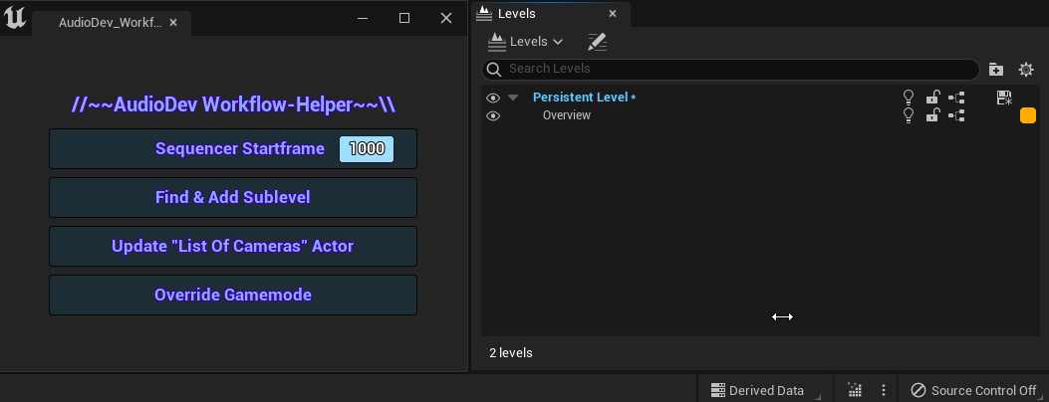This screenshot has width=1049, height=402.
Task: Toggle lock on the Persistent Level
Action: click(932, 98)
